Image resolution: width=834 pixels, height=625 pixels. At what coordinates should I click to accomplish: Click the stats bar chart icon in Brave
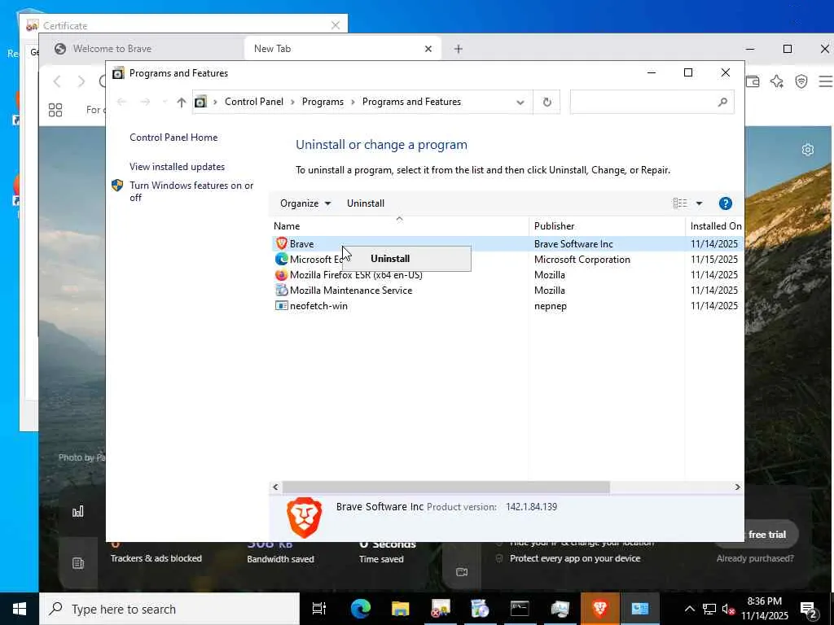tap(77, 512)
